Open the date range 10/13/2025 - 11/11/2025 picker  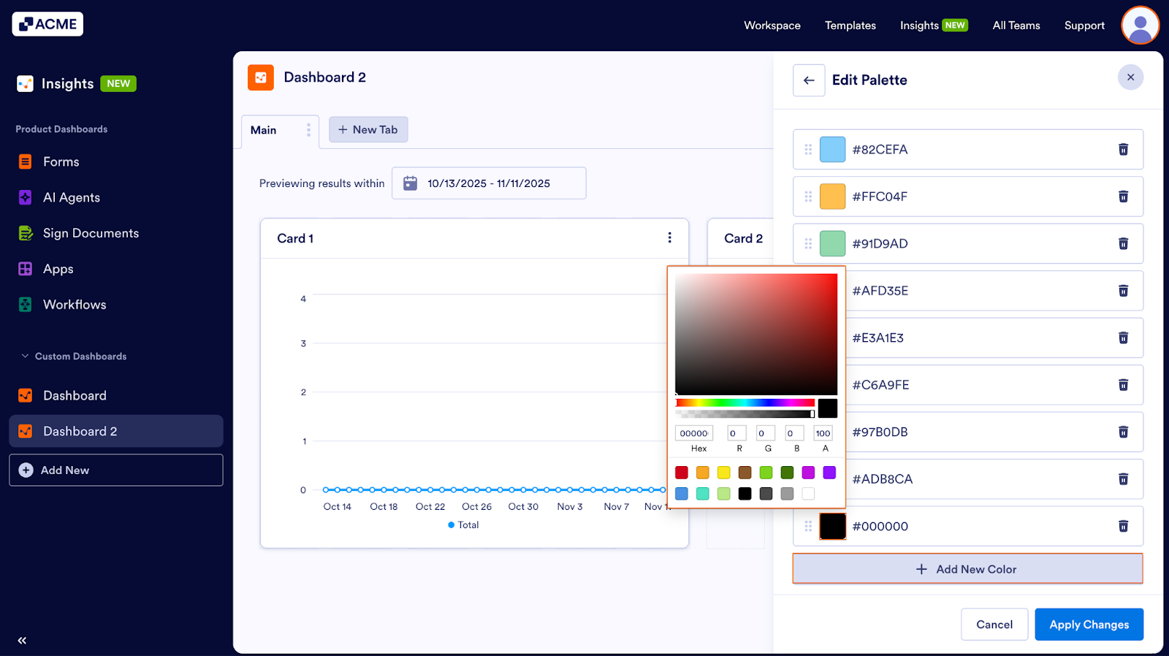(x=489, y=183)
